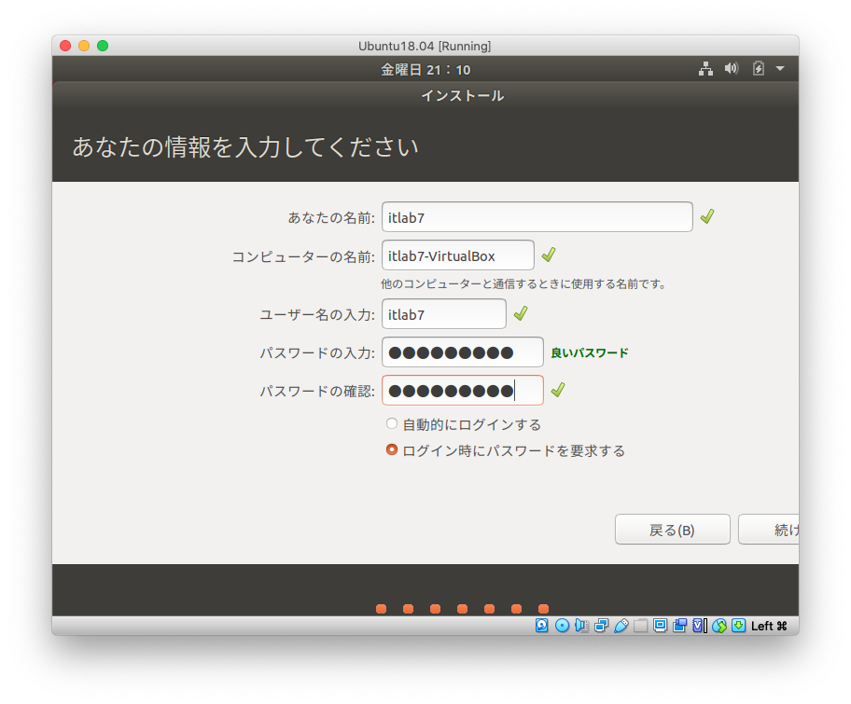This screenshot has height=704, width=851.
Task: Click the green checkmark beside コンピューターの名前
Action: pos(548,255)
